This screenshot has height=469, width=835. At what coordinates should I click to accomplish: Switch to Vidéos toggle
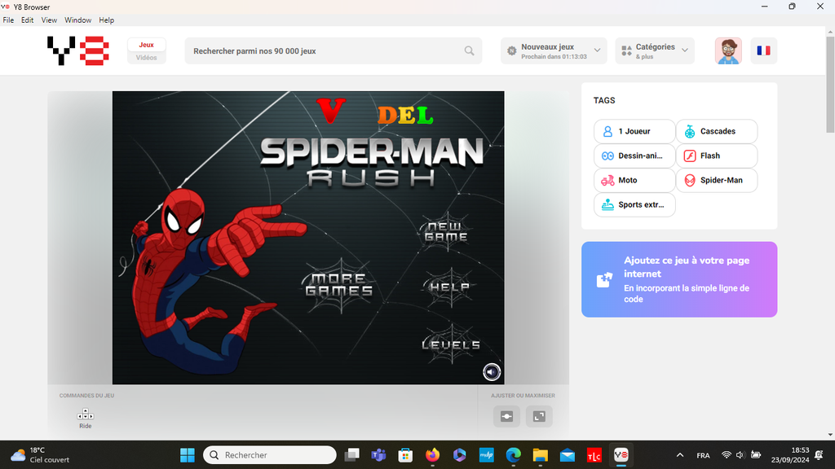147,58
